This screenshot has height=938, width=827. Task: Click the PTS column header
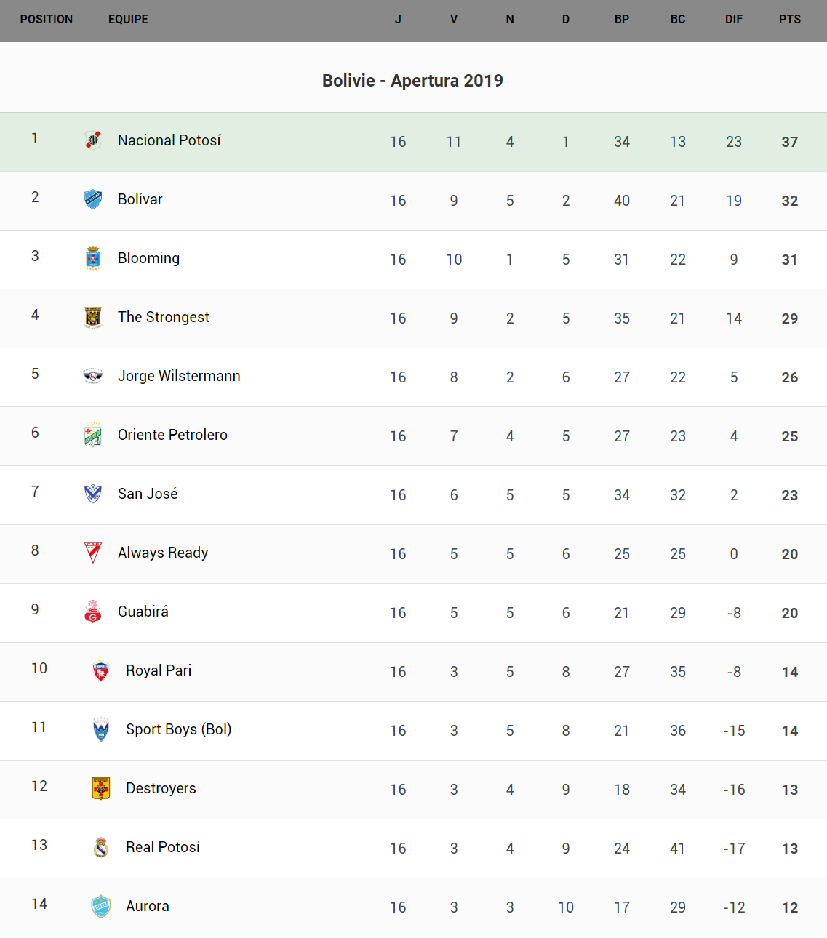tap(789, 20)
